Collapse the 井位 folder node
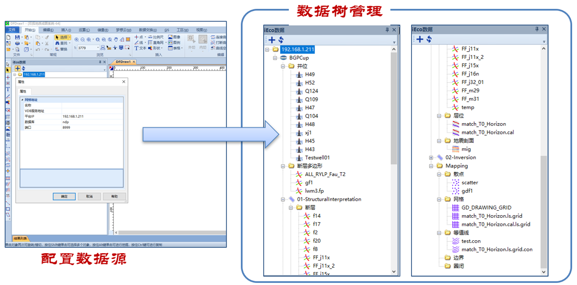The width and height of the screenshot is (577, 285). pos(283,66)
